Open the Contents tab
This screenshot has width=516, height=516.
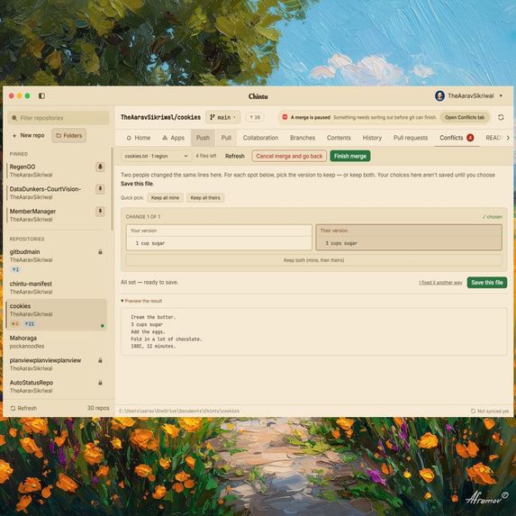[339, 138]
